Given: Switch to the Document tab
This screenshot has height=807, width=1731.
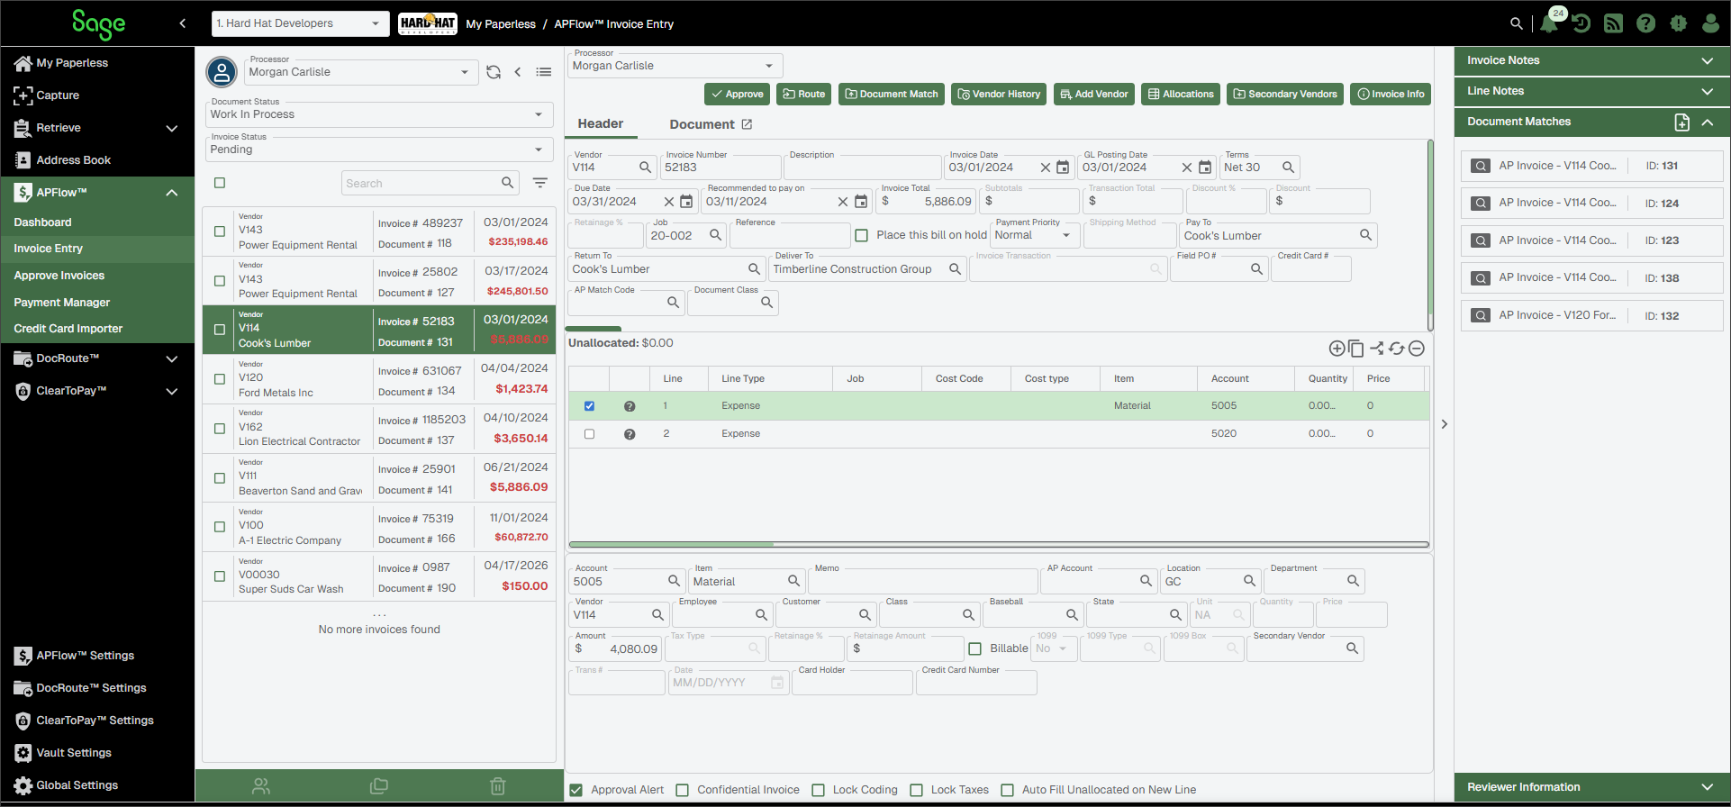Looking at the screenshot, I should pos(702,124).
